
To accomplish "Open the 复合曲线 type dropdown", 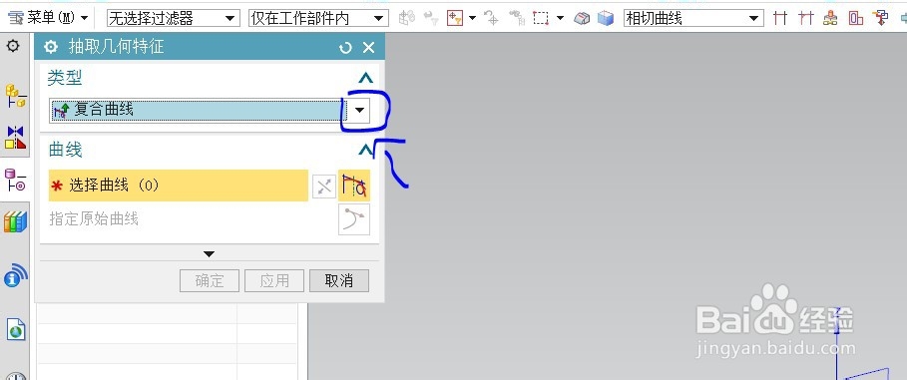I will pos(360,110).
